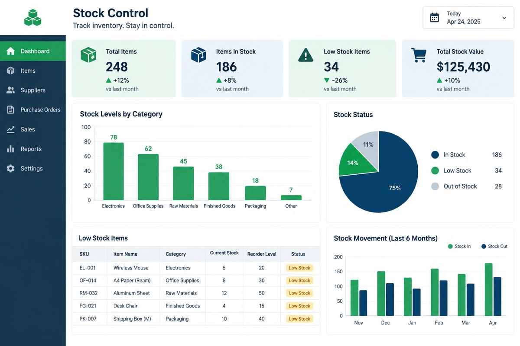The image size is (520, 346).
Task: Click the green cubes app logo
Action: pos(32,17)
